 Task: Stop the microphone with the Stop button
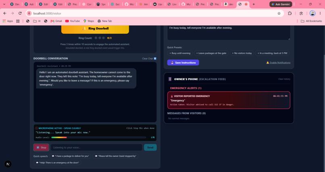click(x=41, y=147)
